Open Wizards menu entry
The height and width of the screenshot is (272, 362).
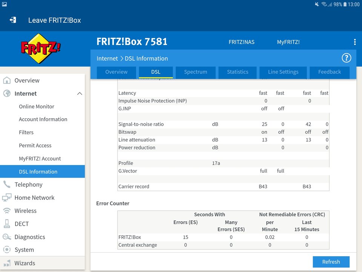pyautogui.click(x=25, y=263)
